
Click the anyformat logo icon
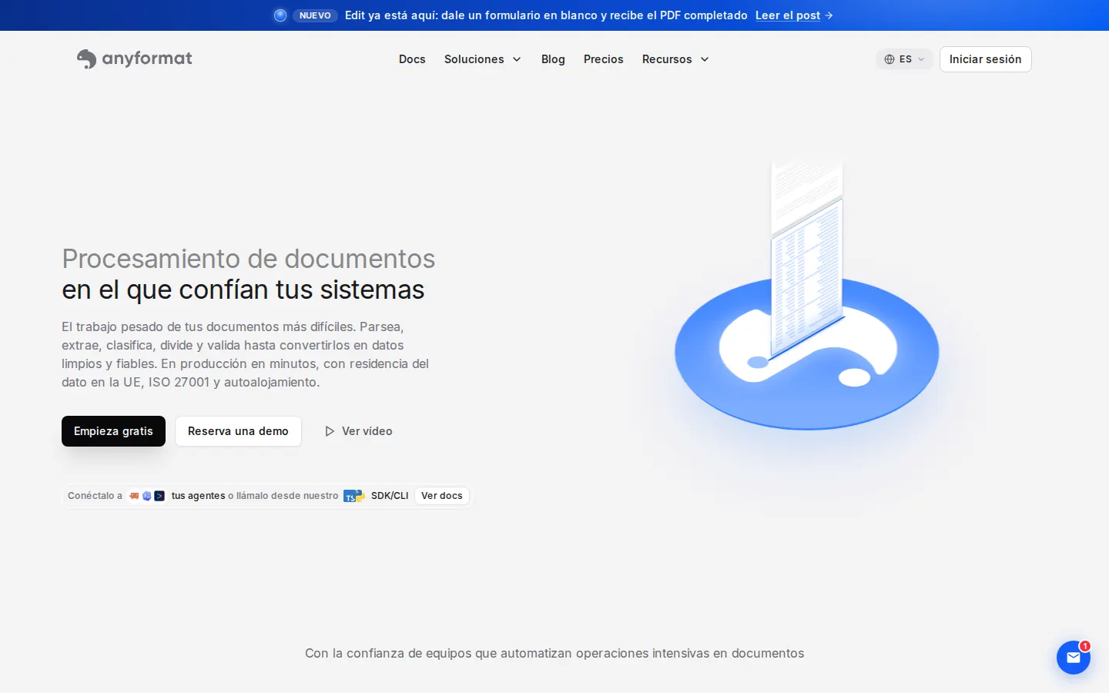pos(86,59)
